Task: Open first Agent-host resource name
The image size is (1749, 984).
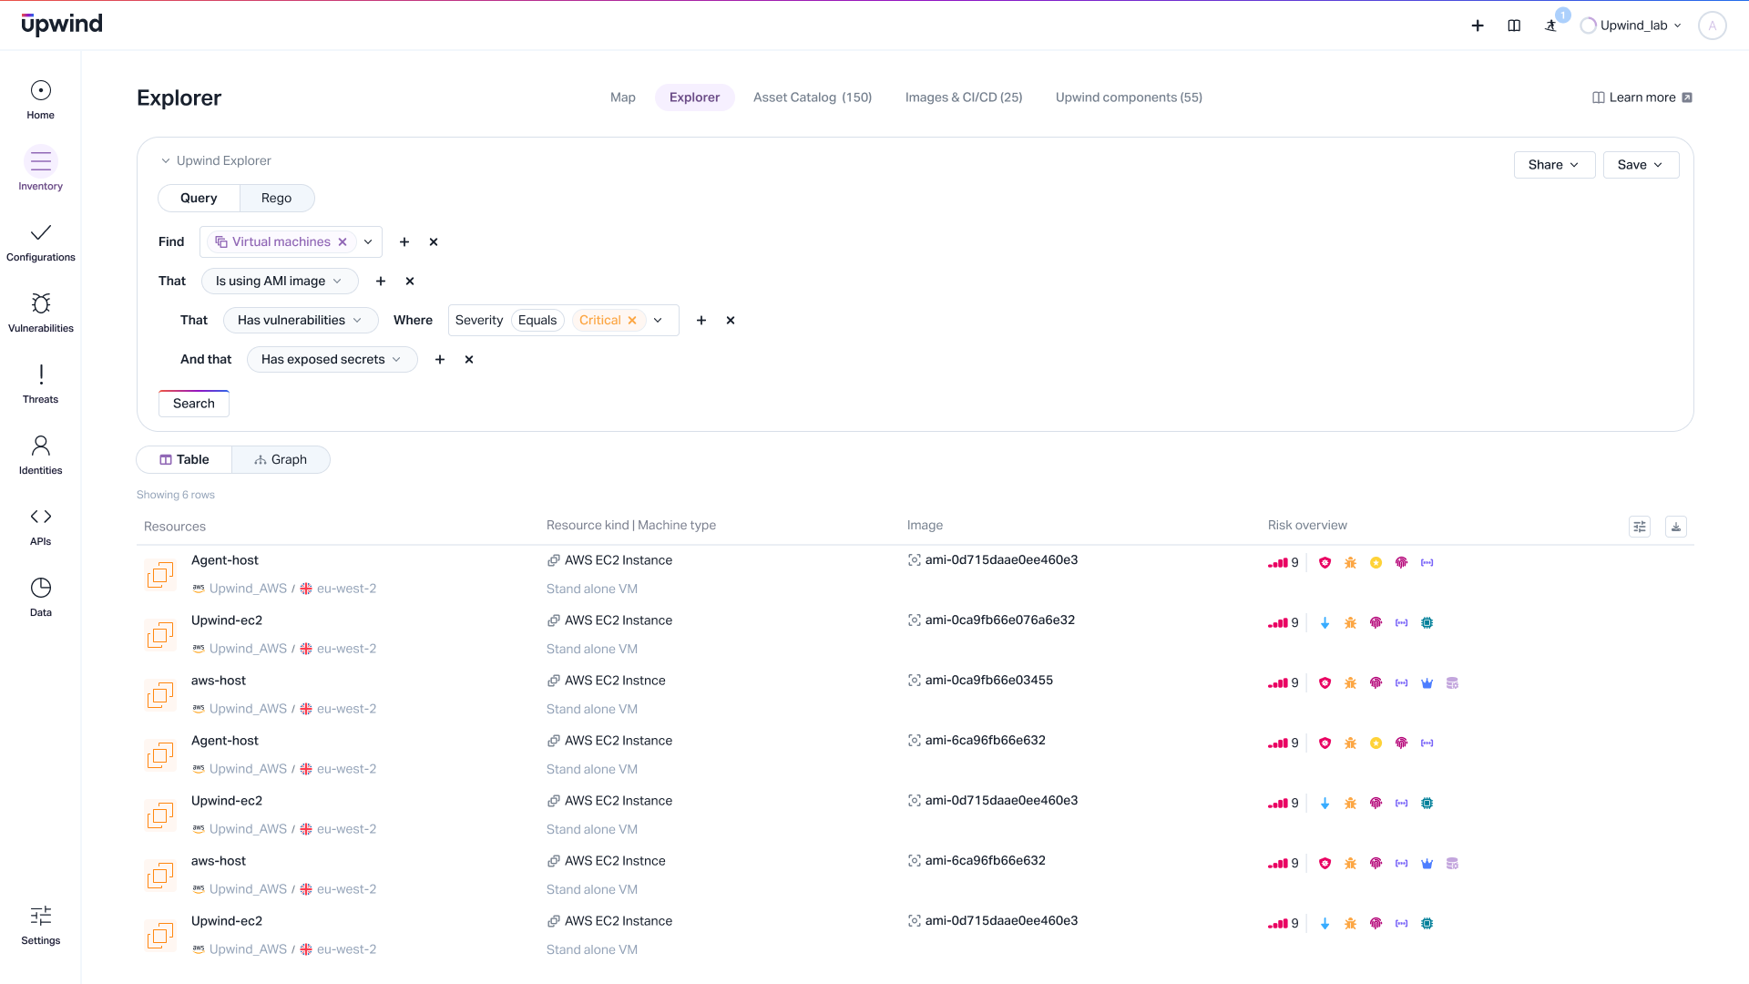Action: (225, 560)
